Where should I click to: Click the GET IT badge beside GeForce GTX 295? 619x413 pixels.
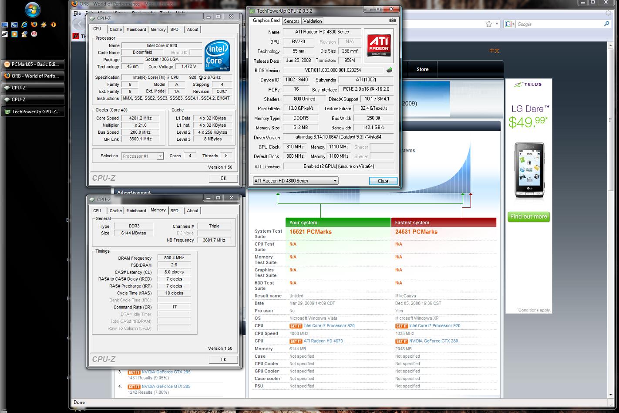click(134, 372)
